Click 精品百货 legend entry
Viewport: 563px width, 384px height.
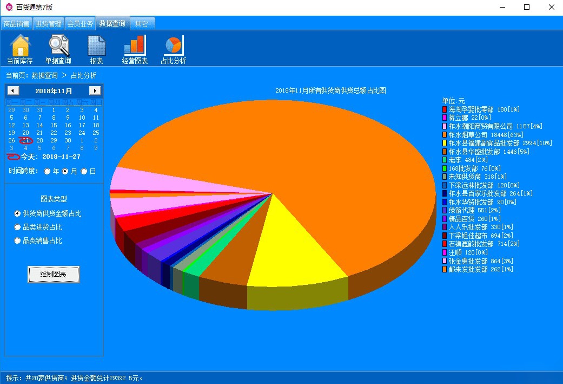(472, 219)
